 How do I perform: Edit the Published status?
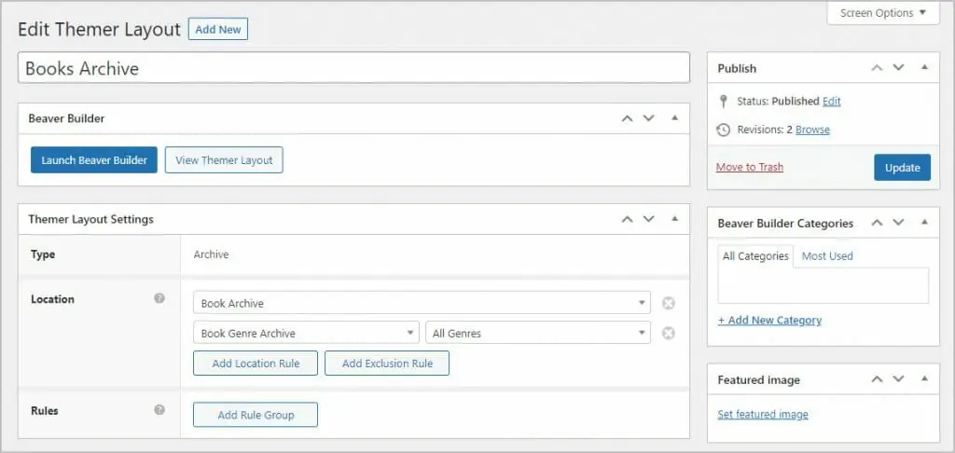(x=831, y=101)
